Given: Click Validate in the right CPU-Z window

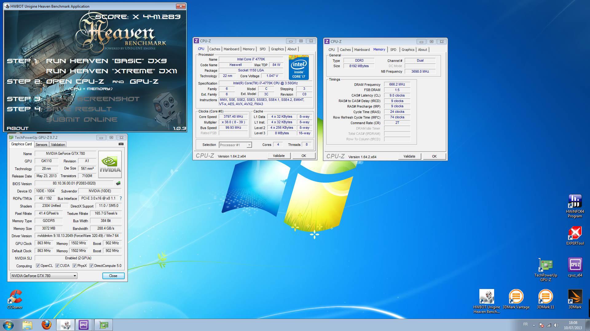Looking at the screenshot, I should (x=409, y=156).
